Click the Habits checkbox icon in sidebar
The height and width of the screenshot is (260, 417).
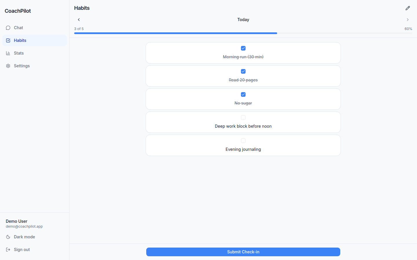pyautogui.click(x=8, y=40)
